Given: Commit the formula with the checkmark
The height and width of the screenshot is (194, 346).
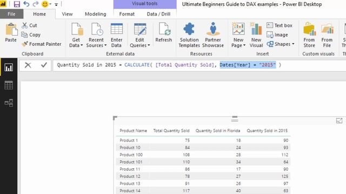Looking at the screenshot, I should tap(44, 65).
